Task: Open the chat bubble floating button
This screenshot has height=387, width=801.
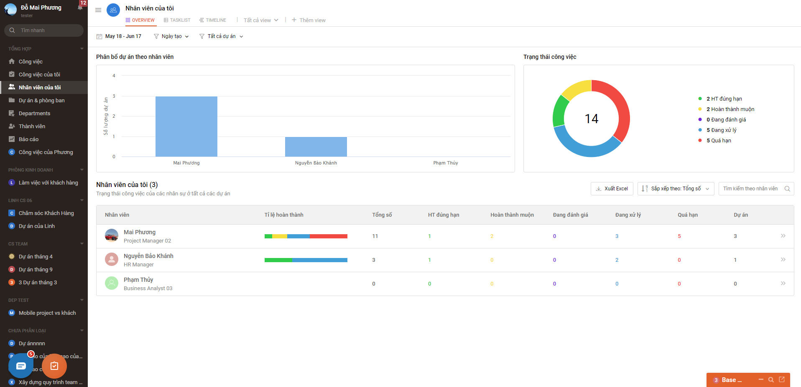Action: tap(21, 366)
